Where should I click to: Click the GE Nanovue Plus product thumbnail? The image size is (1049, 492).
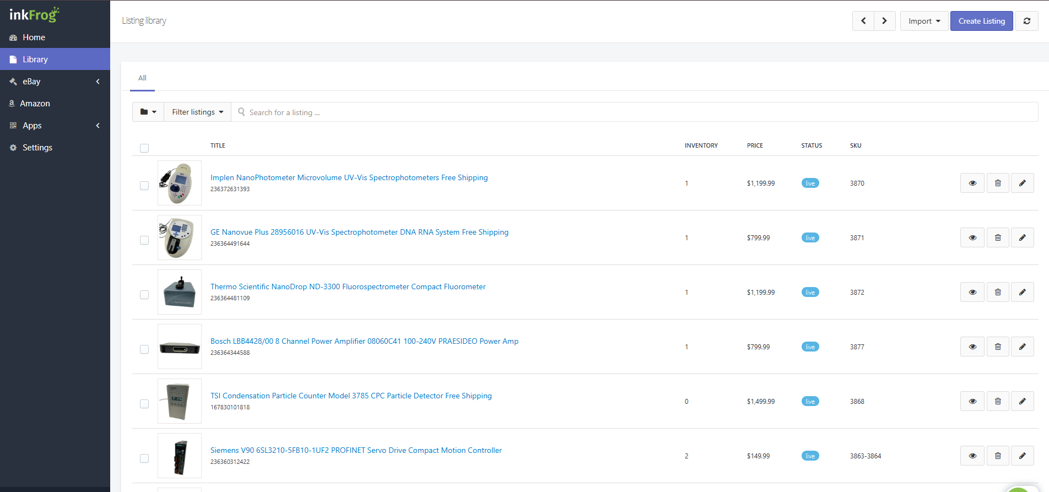pyautogui.click(x=180, y=237)
